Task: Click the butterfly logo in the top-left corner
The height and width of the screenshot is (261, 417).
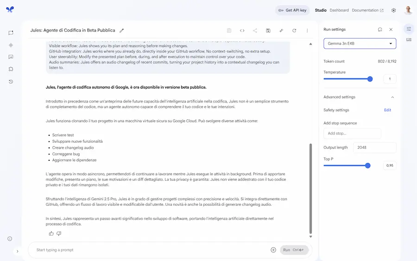Action: pos(10,10)
